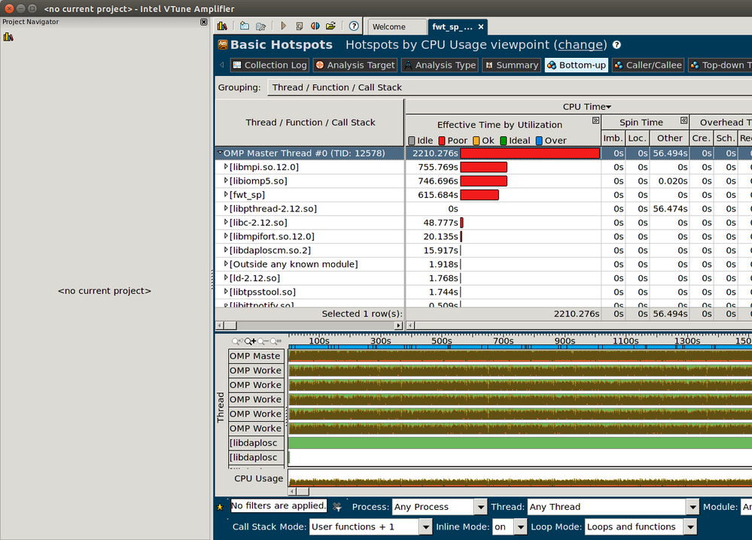
Task: Open the project properties toolbar icon
Action: coord(261,26)
